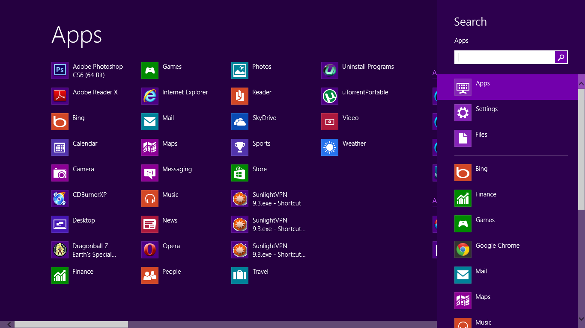Screen dimensions: 585x328
Task: Click the search magnifier button
Action: (x=561, y=57)
